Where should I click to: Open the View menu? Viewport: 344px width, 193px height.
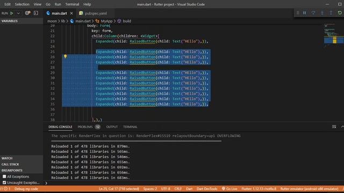(x=38, y=4)
